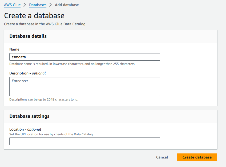The width and height of the screenshot is (226, 167).
Task: Focus the Name field containing ssmdata
Action: [84, 57]
